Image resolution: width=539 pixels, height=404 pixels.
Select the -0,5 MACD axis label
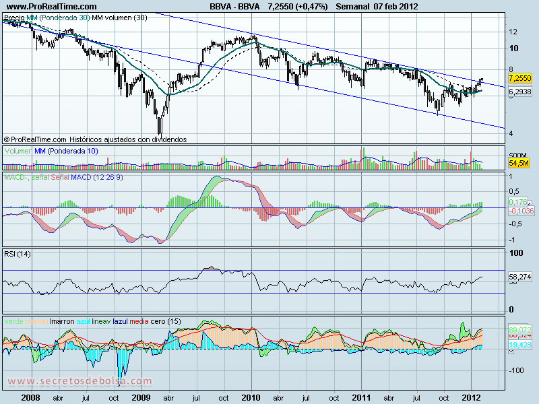515,224
